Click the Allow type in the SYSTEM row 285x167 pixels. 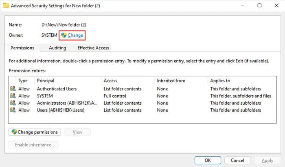coord(24,96)
